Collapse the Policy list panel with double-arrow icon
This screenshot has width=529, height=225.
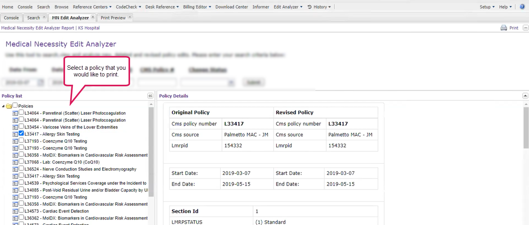(x=150, y=96)
